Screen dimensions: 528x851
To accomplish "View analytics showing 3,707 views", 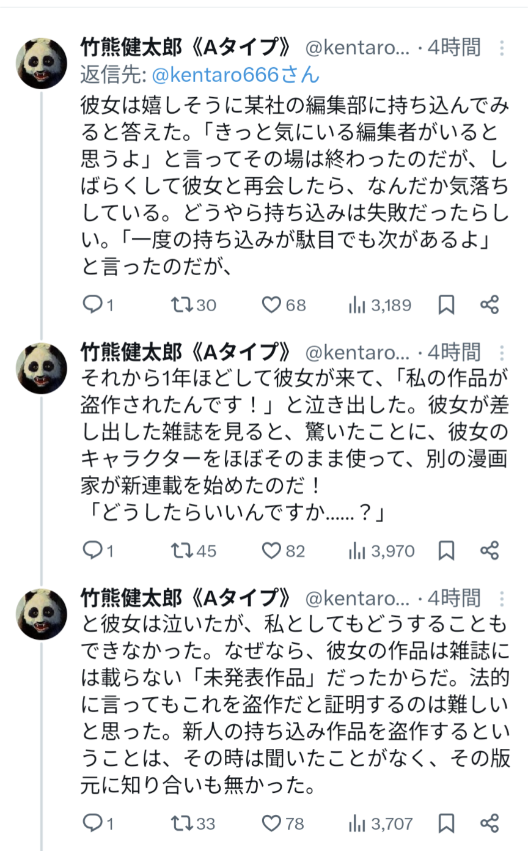I will click(381, 823).
